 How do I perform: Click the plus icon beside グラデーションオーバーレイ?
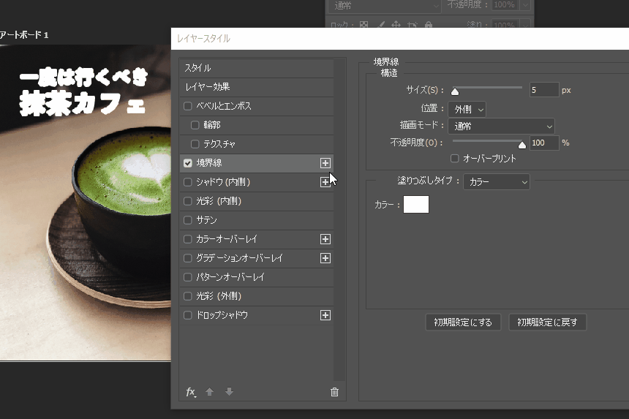point(325,258)
